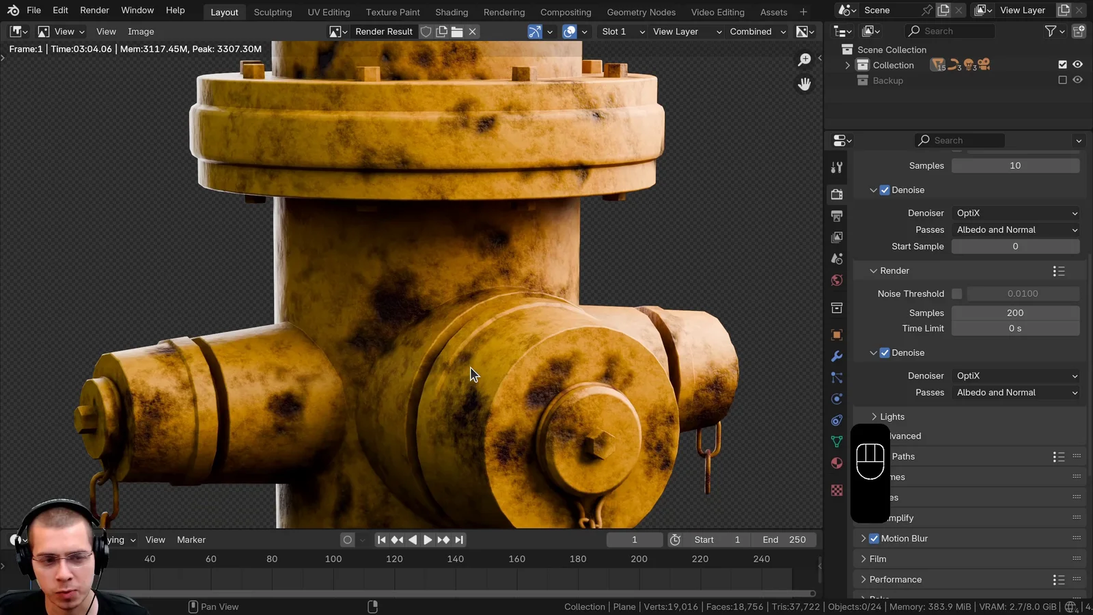Click the End frame field showing 250
The width and height of the screenshot is (1093, 615).
[784, 539]
